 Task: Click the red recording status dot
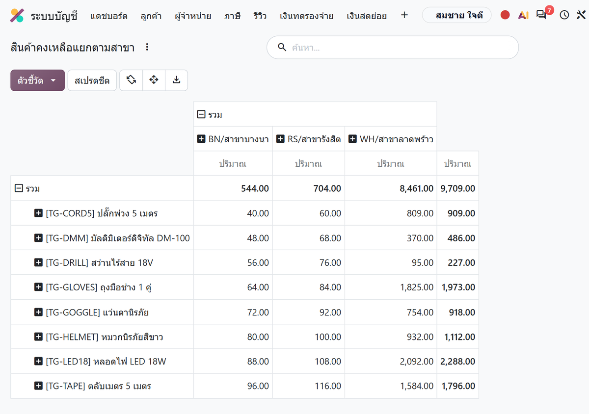tap(505, 15)
